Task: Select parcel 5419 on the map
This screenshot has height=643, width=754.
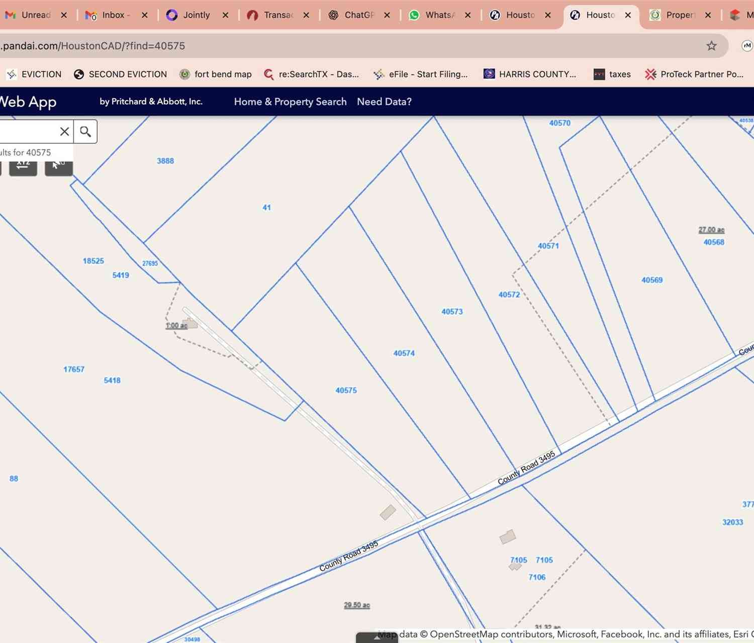Action: click(x=121, y=275)
